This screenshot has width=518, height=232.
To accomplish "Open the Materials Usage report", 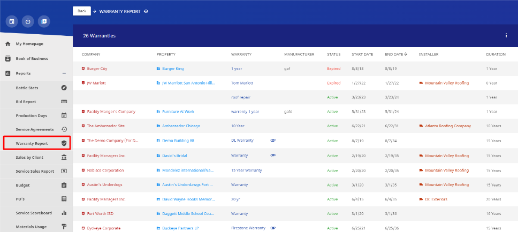I will [x=31, y=227].
